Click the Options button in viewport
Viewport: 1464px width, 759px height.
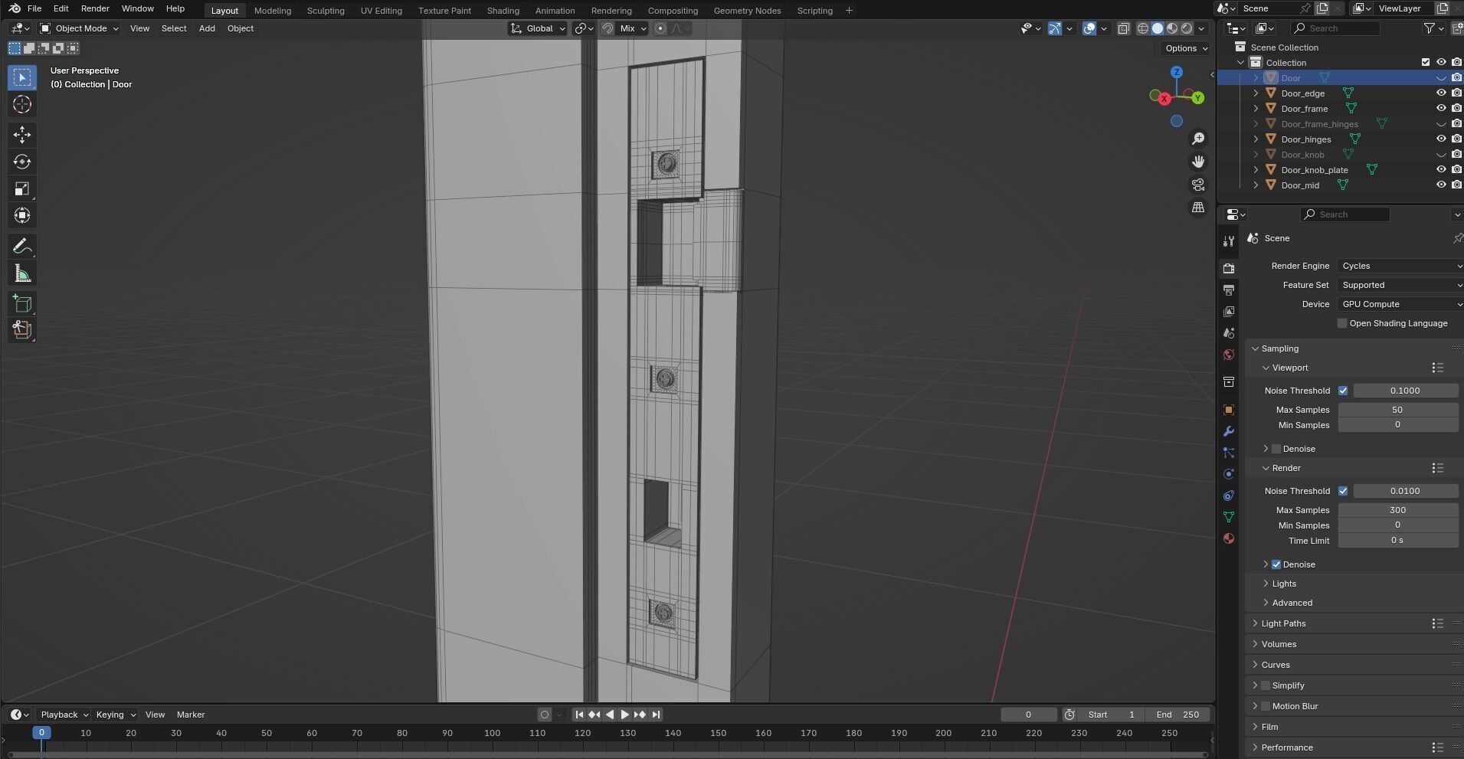tap(1186, 48)
